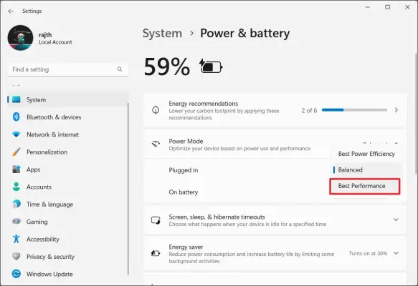
Task: Click the rajth profile avatar picture
Action: pyautogui.click(x=21, y=38)
